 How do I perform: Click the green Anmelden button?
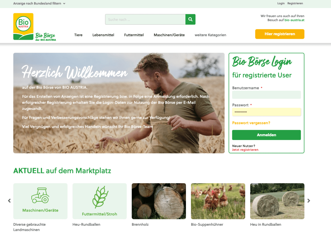click(266, 135)
